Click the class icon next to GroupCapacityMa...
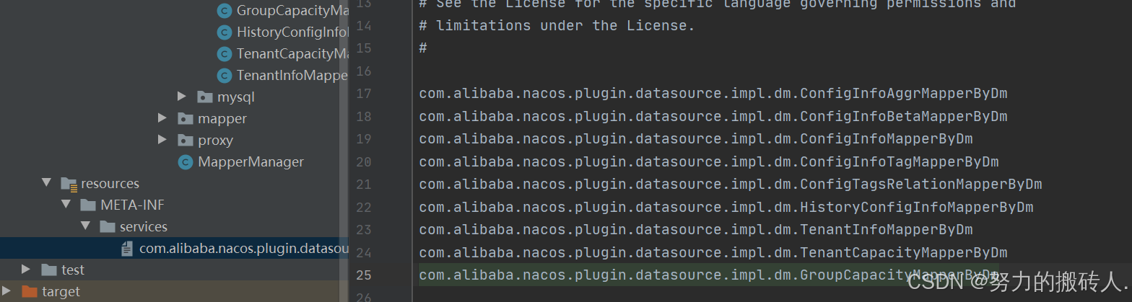The height and width of the screenshot is (302, 1132). 225,10
